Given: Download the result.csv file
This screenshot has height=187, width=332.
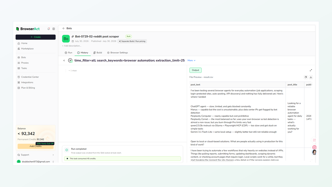Looking at the screenshot, I should pos(311,77).
